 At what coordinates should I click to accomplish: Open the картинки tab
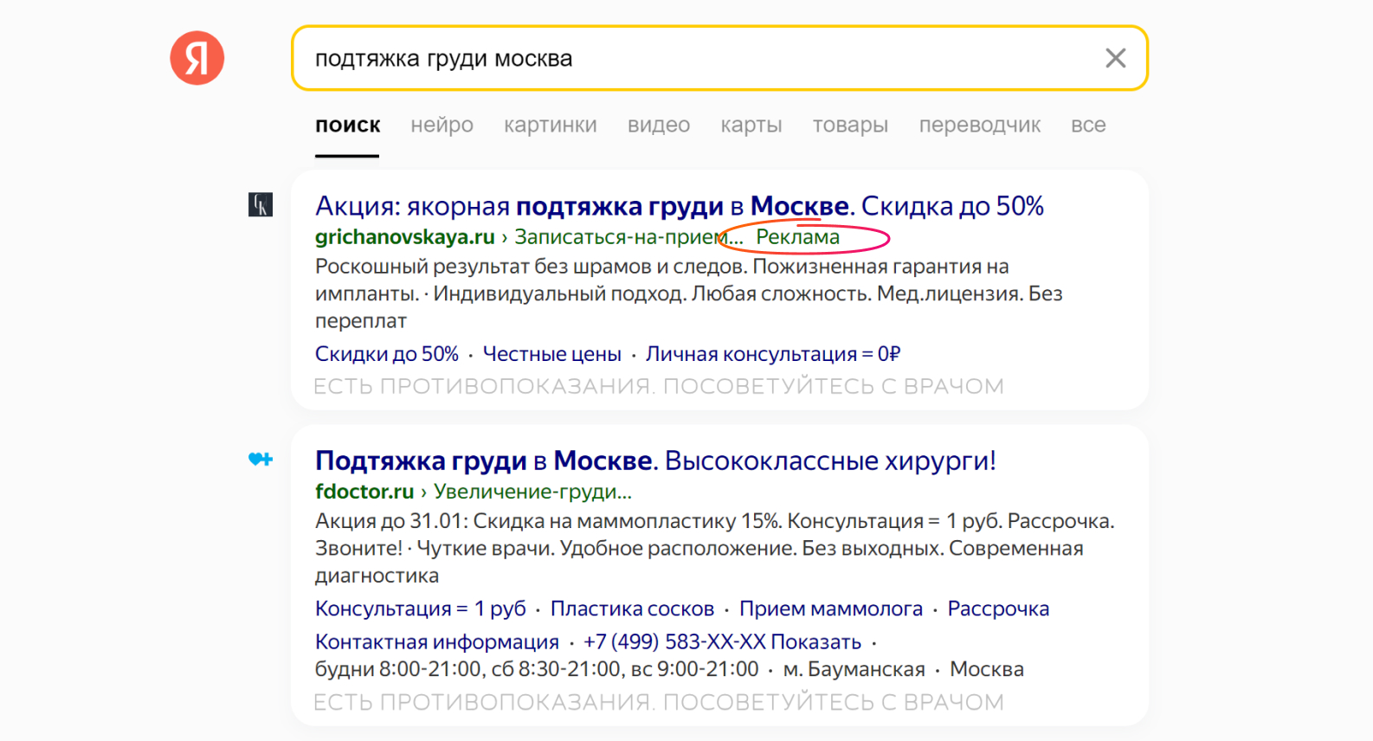(x=550, y=126)
